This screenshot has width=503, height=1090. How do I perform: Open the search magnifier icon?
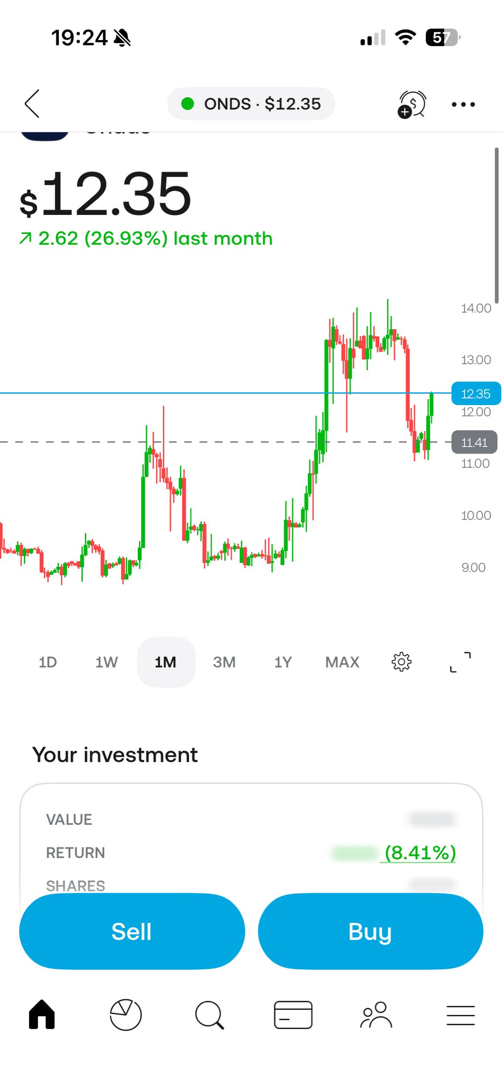coord(210,1015)
